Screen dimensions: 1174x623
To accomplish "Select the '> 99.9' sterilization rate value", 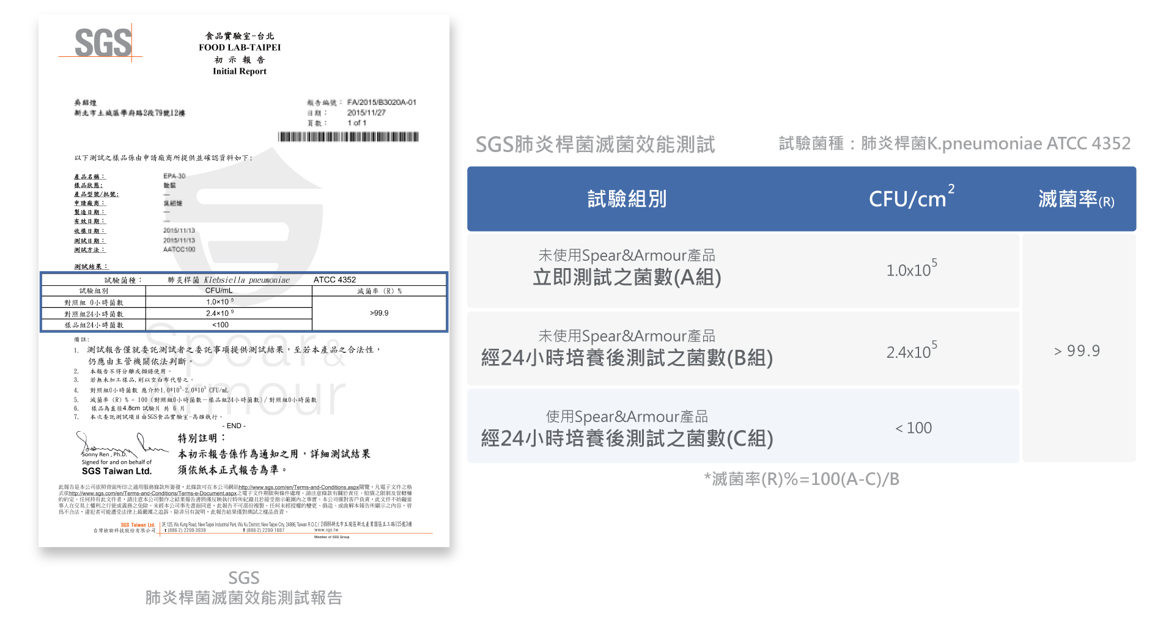I will pos(1077,351).
